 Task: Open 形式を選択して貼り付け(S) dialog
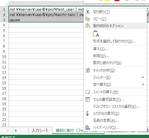114,41
